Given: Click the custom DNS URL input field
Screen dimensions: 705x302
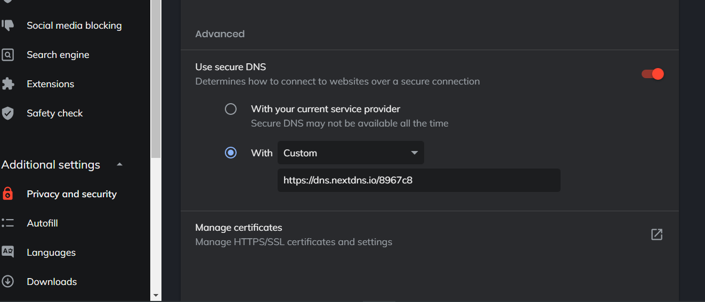Looking at the screenshot, I should click(x=418, y=180).
